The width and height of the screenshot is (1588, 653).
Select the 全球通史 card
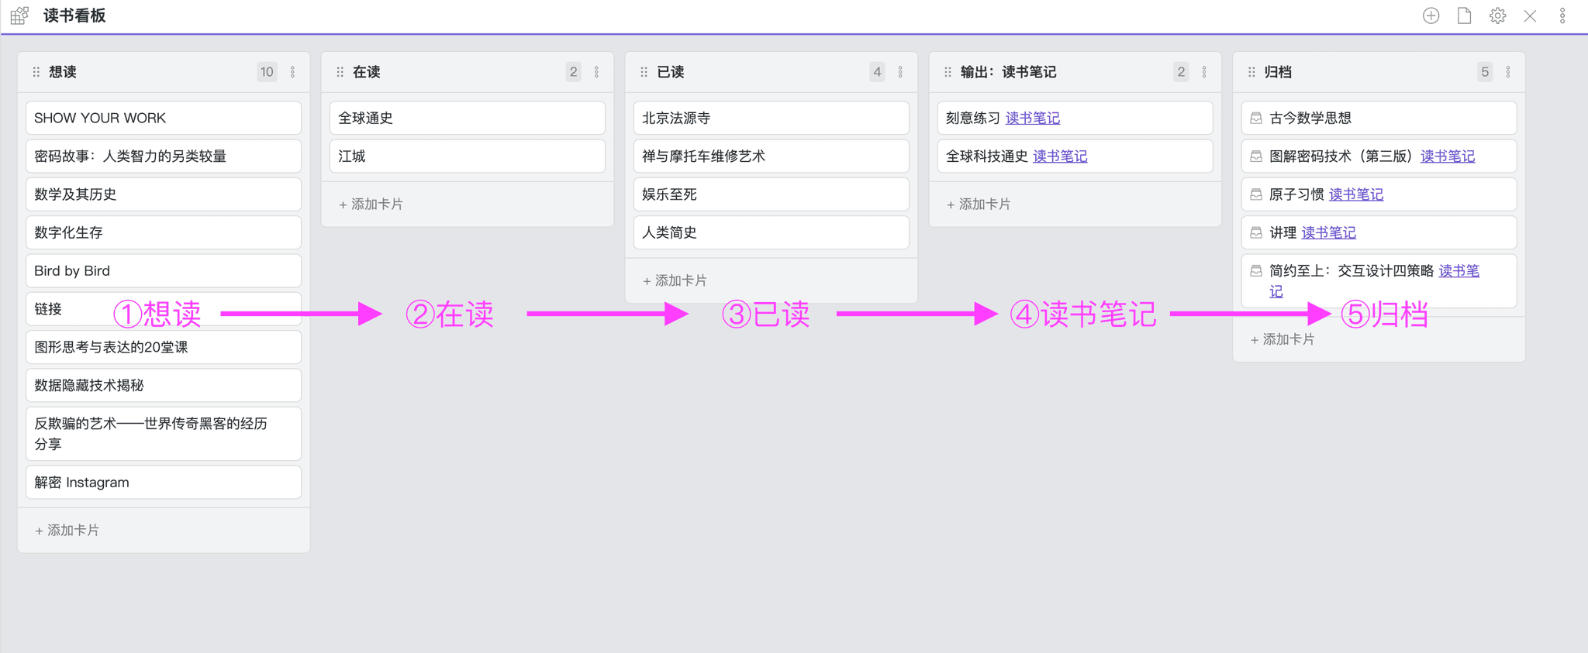click(x=467, y=118)
